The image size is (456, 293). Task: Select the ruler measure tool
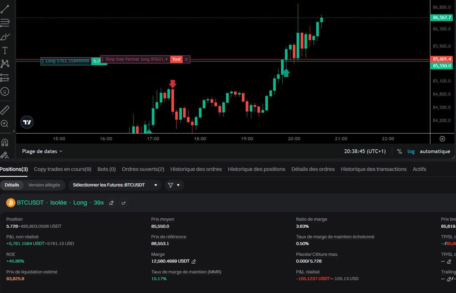(x=5, y=110)
